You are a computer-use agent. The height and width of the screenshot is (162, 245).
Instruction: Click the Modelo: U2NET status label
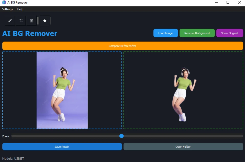pos(13,159)
